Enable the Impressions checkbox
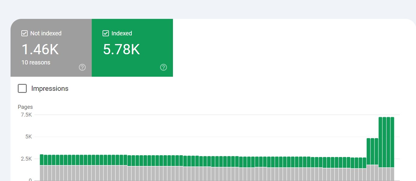This screenshot has width=416, height=181. (x=22, y=88)
